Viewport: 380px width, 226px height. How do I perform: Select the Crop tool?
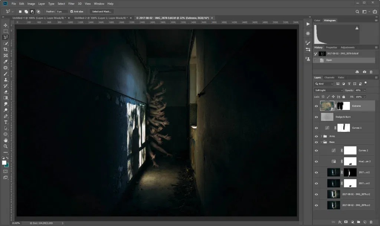(6, 49)
